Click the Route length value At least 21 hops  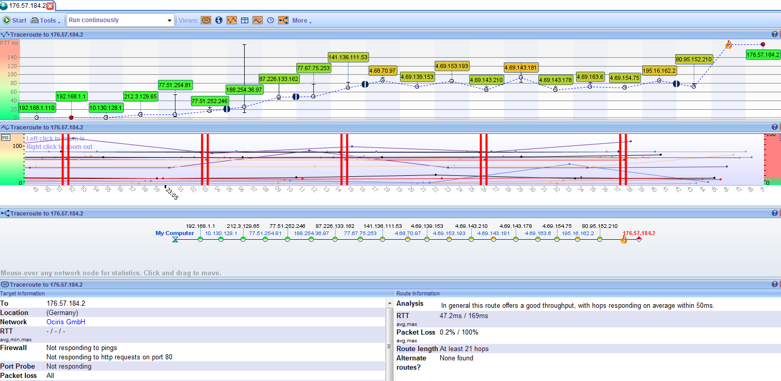tap(464, 349)
